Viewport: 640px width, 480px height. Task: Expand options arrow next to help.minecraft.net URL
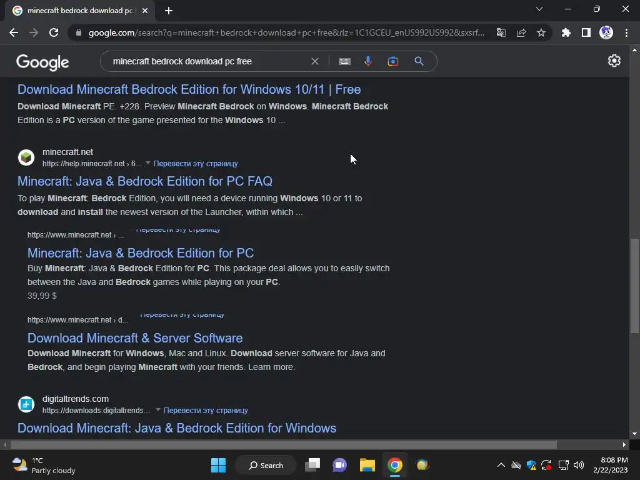[147, 163]
